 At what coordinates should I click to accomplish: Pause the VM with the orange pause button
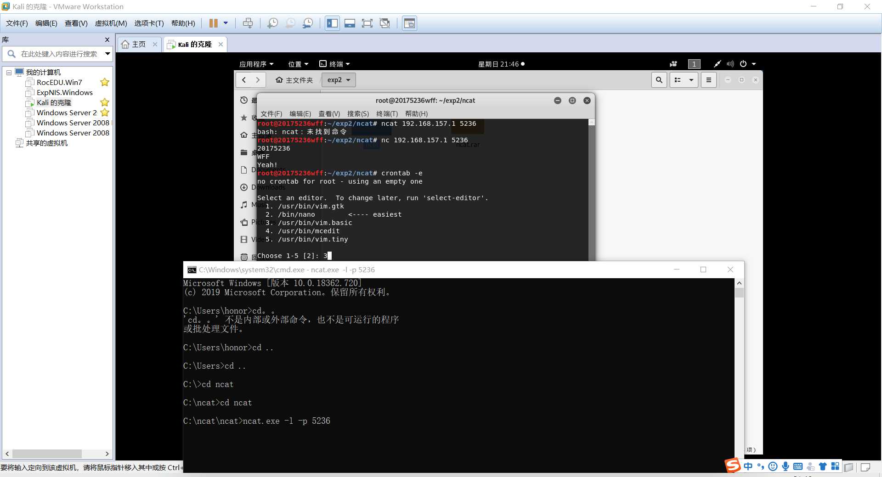(214, 23)
